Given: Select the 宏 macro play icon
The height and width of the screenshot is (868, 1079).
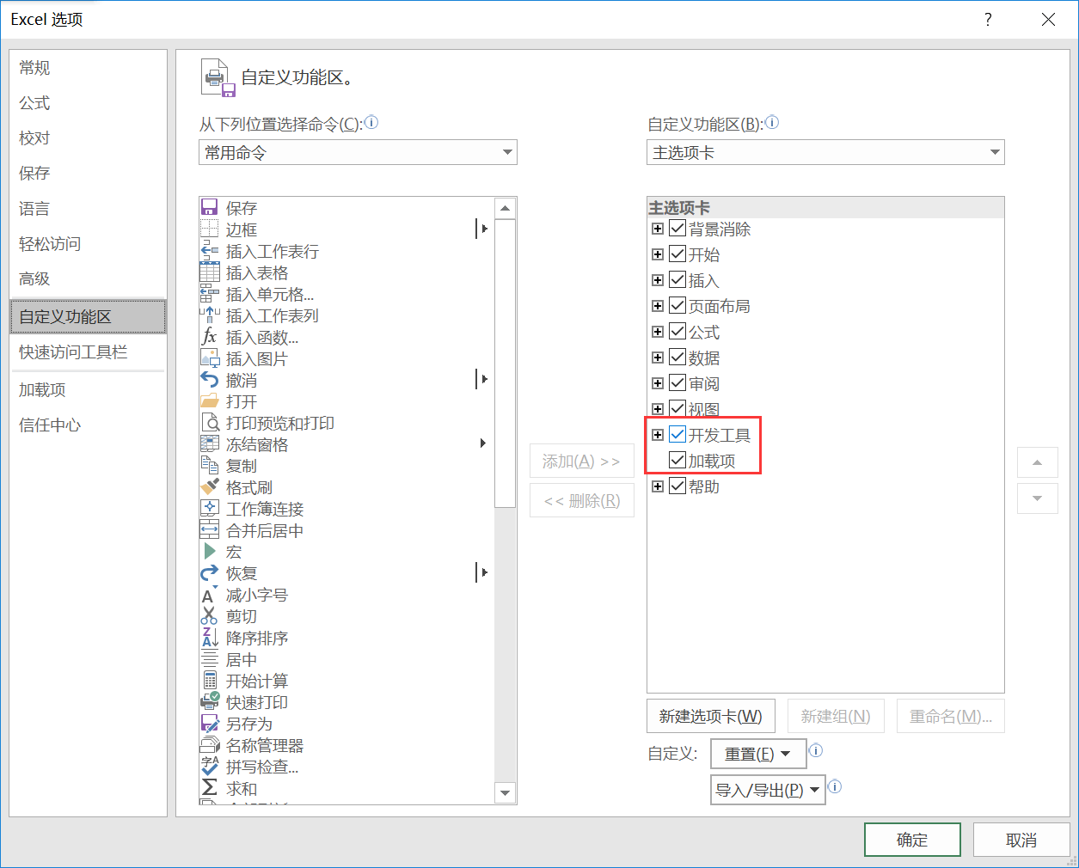Looking at the screenshot, I should 209,552.
